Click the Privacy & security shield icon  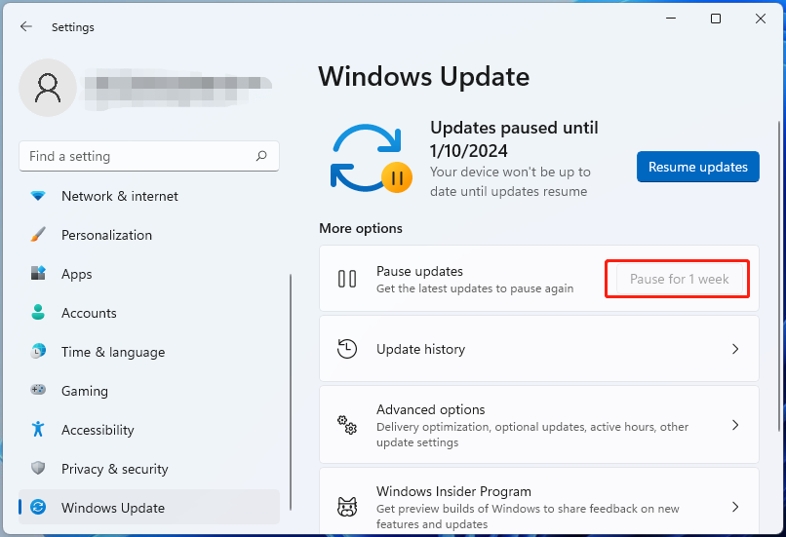coord(38,468)
